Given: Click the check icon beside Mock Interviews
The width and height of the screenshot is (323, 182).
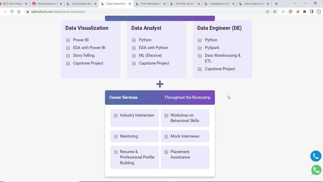Looking at the screenshot, I should [166, 136].
